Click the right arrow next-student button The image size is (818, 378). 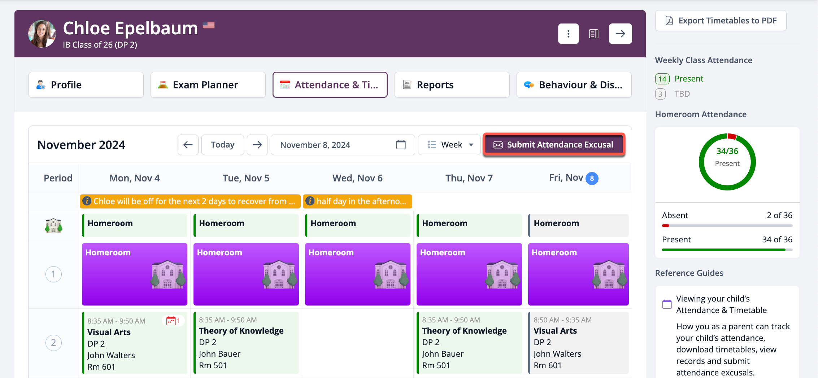tap(620, 34)
